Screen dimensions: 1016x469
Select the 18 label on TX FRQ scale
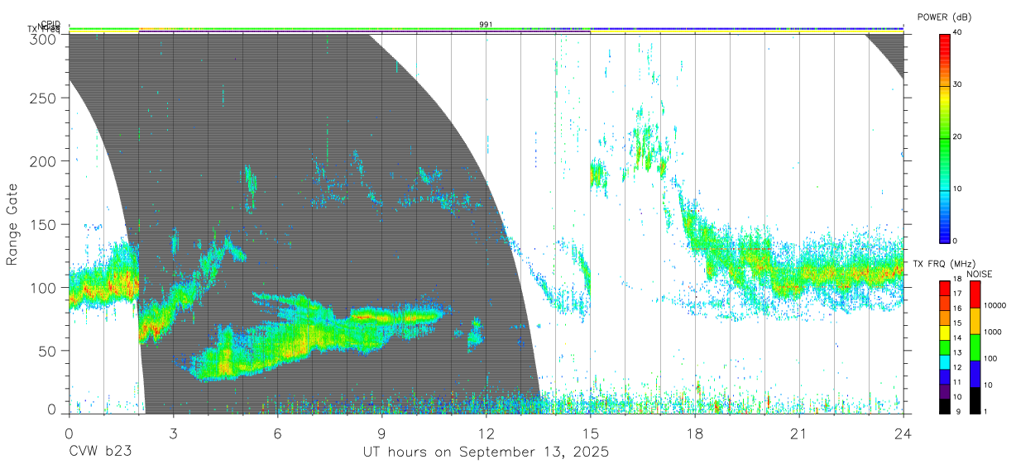click(x=958, y=279)
